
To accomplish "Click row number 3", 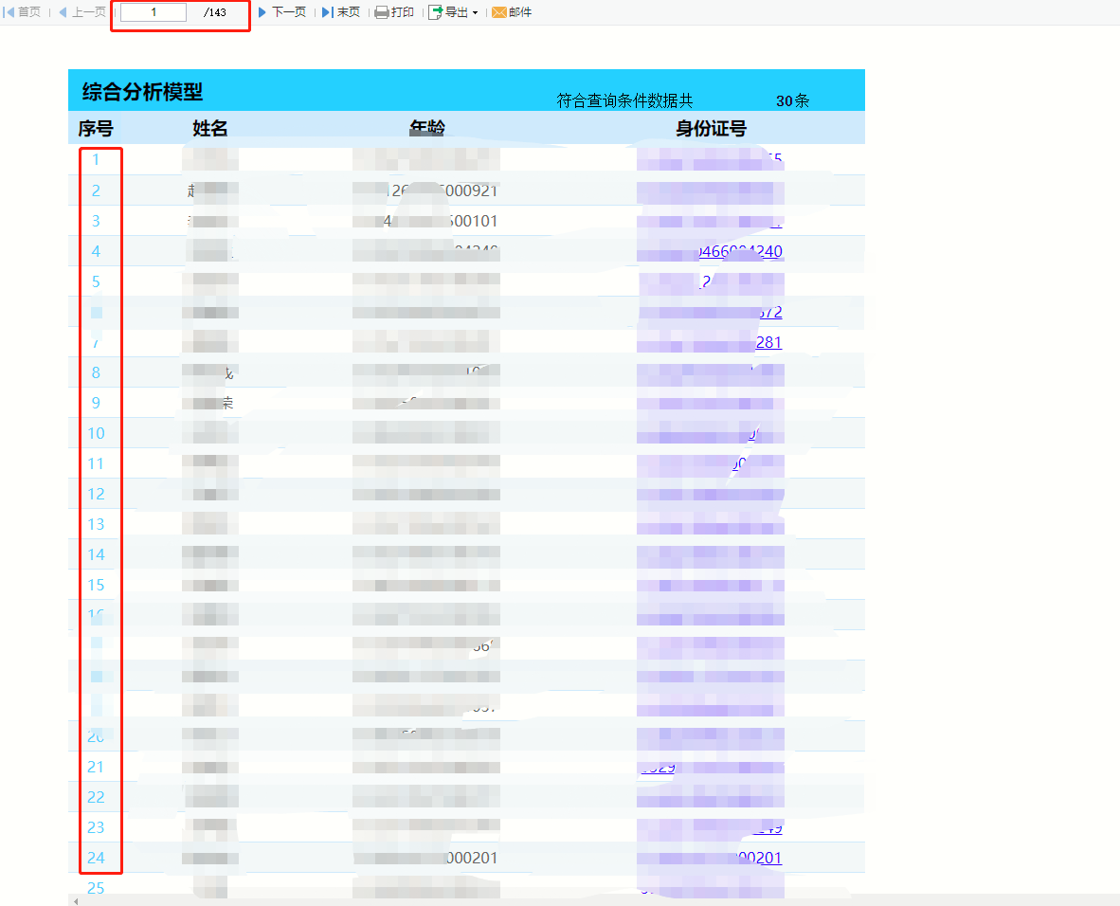I will pos(96,221).
